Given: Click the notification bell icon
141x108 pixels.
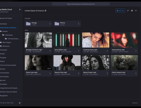Looking at the screenshot, I should click(x=20, y=9).
